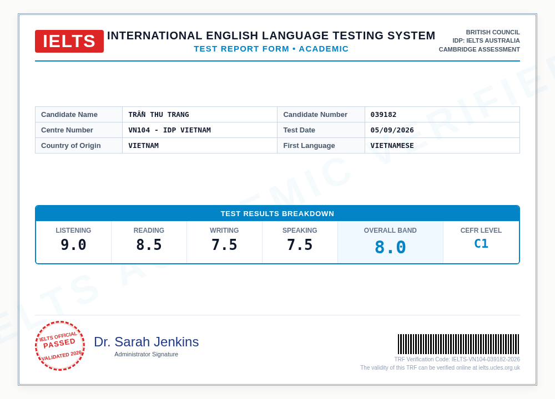The width and height of the screenshot is (555, 399).
Task: Click the BRITISH COUNCIL text
Action: pos(493,32)
